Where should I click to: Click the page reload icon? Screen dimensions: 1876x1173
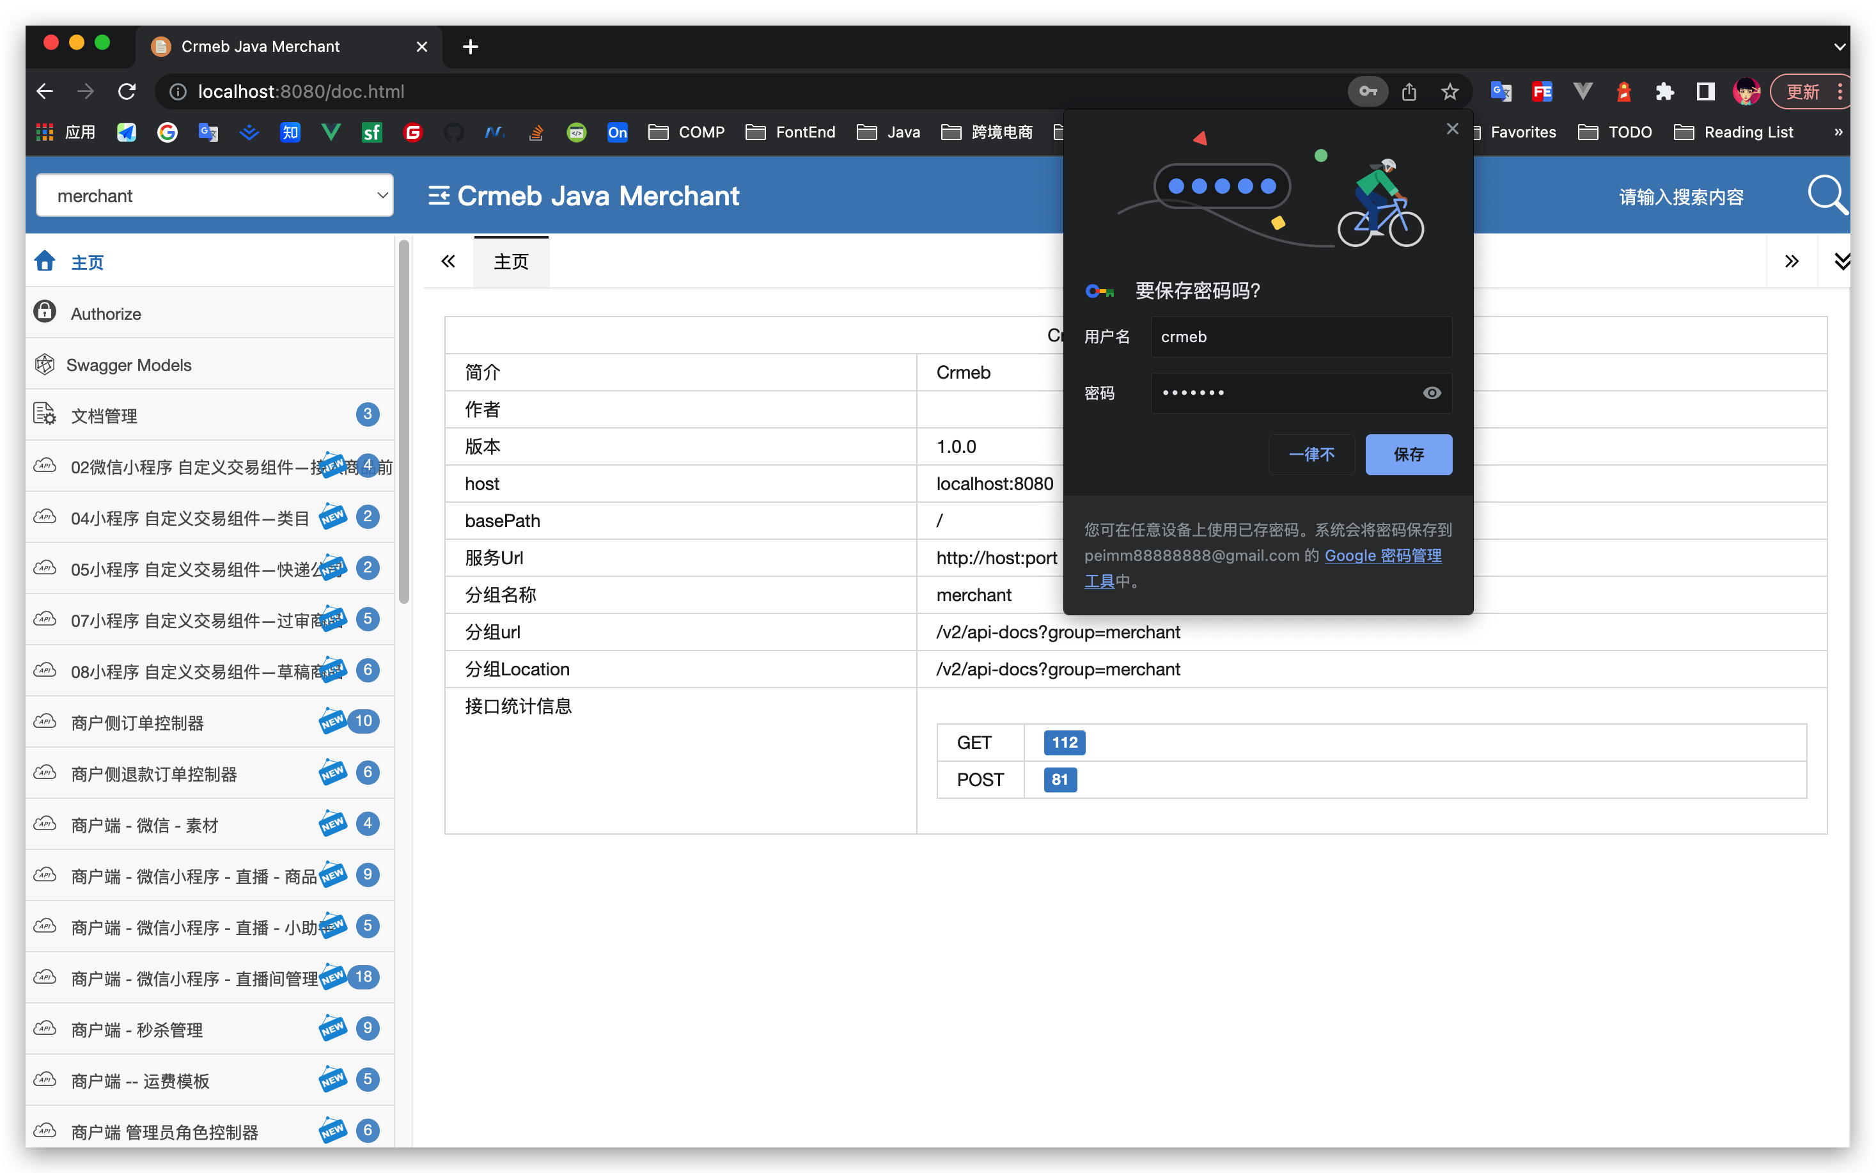click(x=127, y=91)
